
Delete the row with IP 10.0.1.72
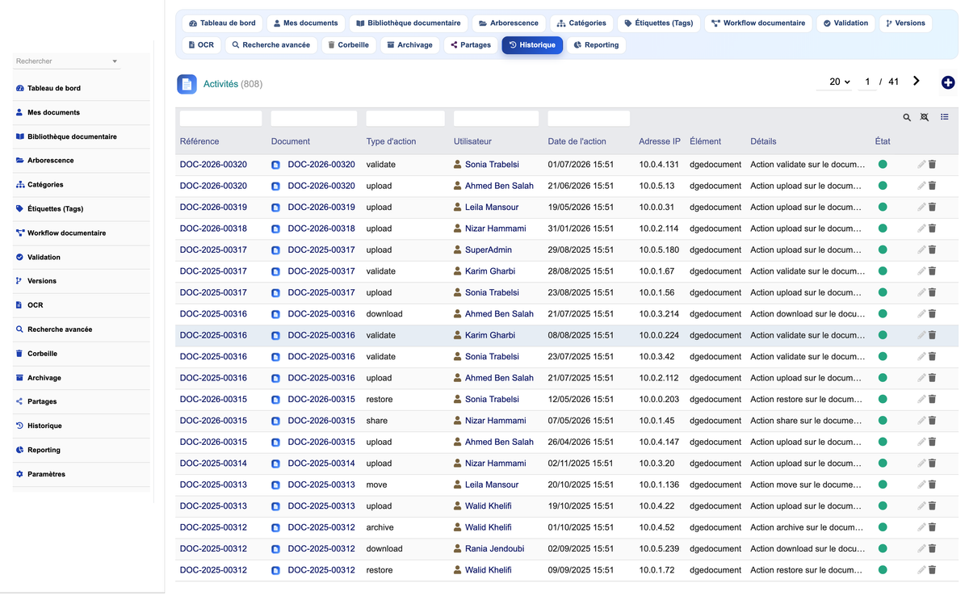pos(932,570)
